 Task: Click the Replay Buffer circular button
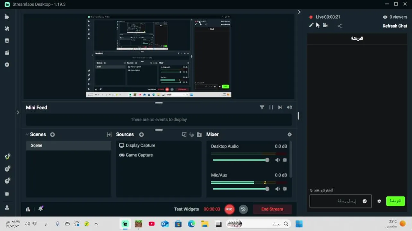243,209
